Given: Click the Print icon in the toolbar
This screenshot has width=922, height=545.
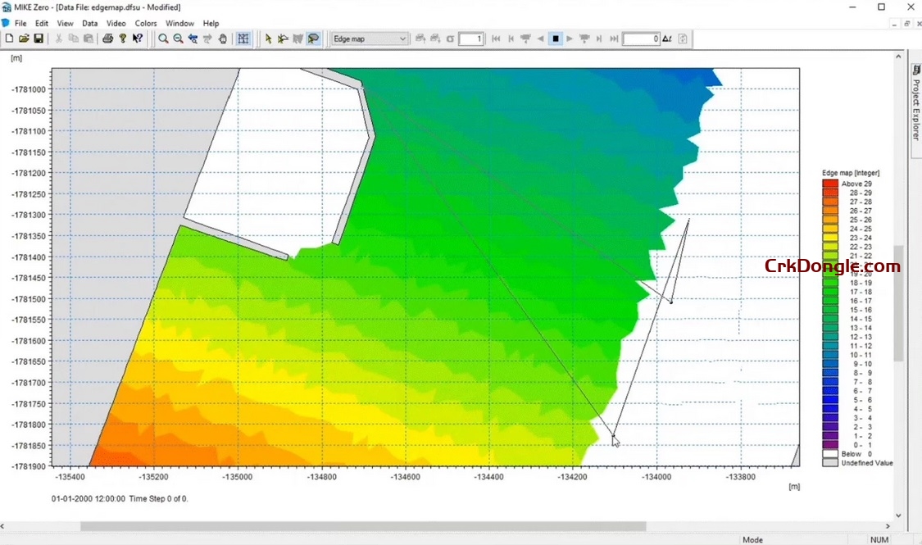Looking at the screenshot, I should coord(107,39).
